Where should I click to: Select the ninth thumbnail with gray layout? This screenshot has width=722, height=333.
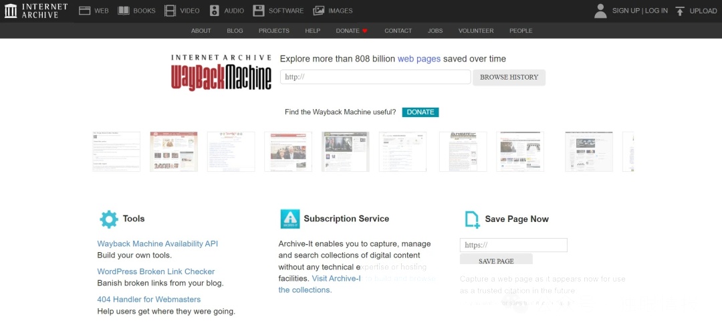click(x=588, y=152)
